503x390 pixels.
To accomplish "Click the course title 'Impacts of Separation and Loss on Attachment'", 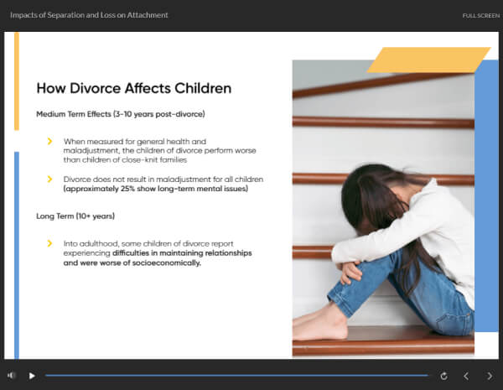I will coord(89,15).
